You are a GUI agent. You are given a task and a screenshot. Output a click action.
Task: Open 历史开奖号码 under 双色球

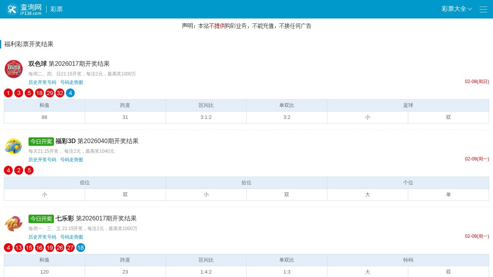coord(42,82)
